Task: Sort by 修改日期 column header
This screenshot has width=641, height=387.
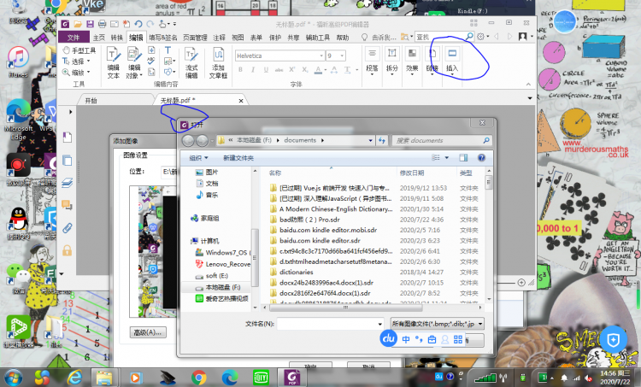Action: [412, 173]
